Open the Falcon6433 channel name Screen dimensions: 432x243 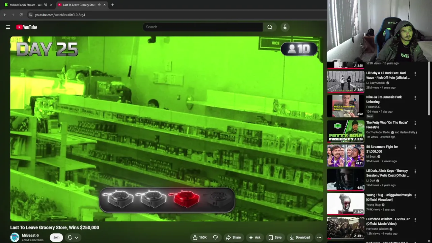click(373, 107)
